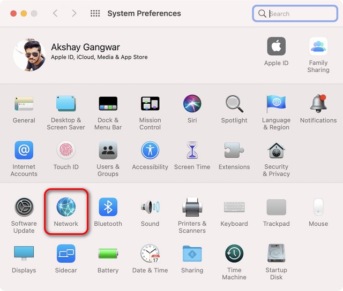Viewport: 343px width, 291px height.
Task: Select the Touch ID fingerprint icon
Action: (x=66, y=150)
